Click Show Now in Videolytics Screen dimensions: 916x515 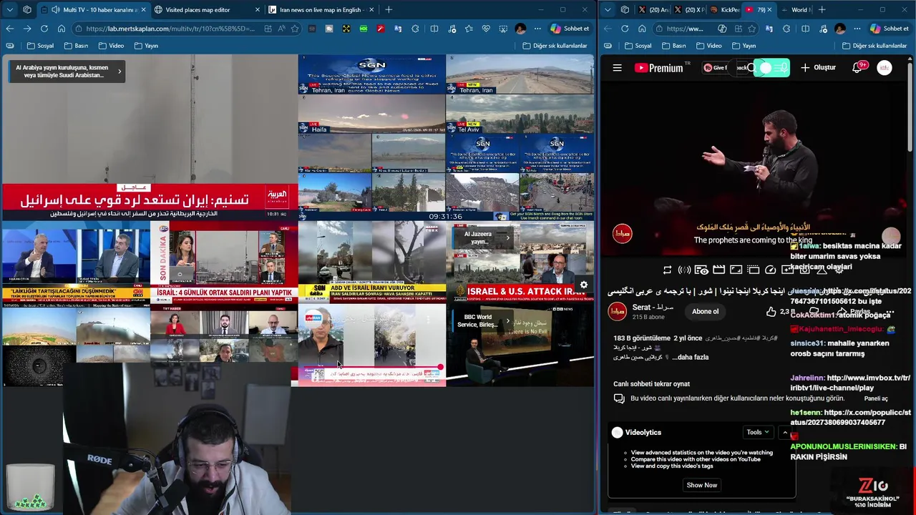tap(701, 485)
